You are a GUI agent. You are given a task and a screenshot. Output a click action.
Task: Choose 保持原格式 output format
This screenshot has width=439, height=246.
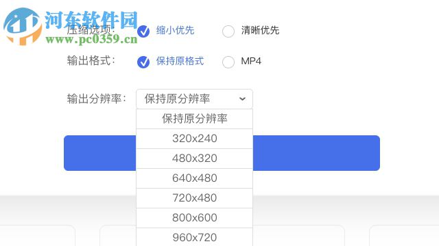click(x=143, y=61)
